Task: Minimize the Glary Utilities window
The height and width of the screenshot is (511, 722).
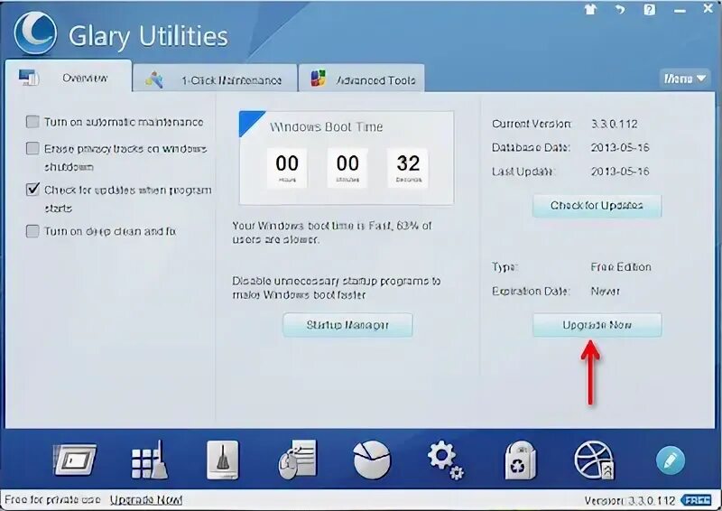Action: (x=680, y=10)
